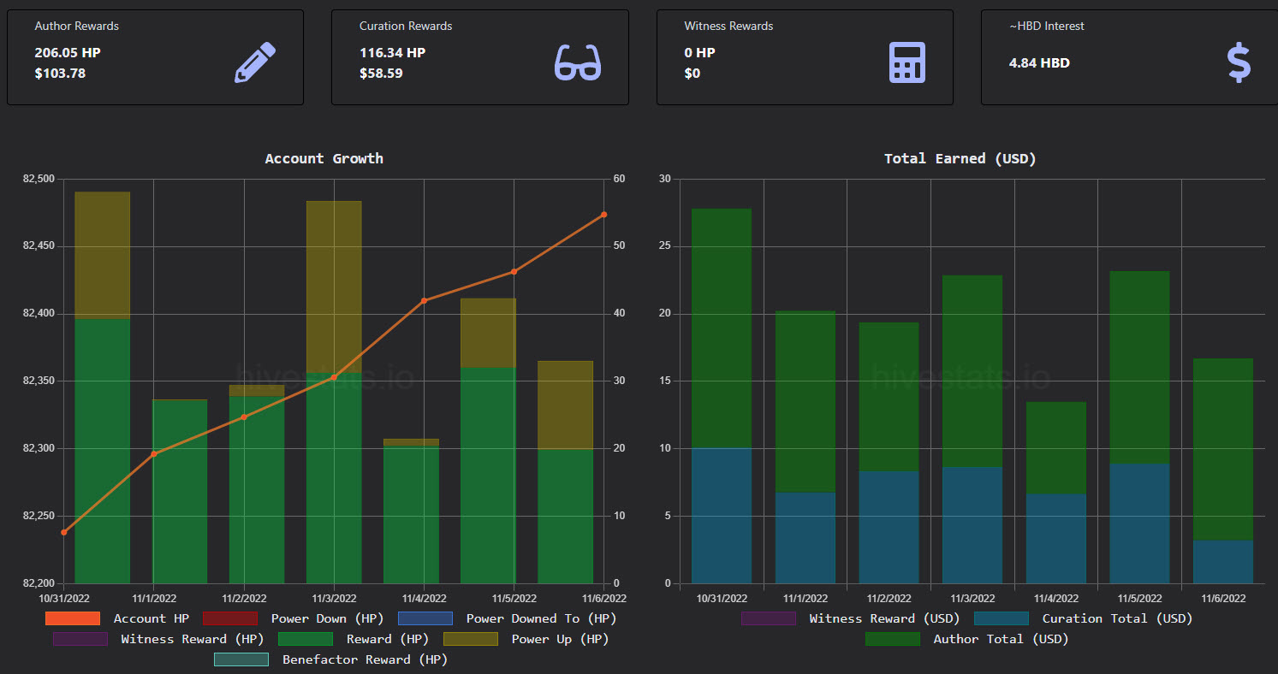Click the Account HP line point at 11/1/2022
This screenshot has height=674, width=1278.
[154, 454]
